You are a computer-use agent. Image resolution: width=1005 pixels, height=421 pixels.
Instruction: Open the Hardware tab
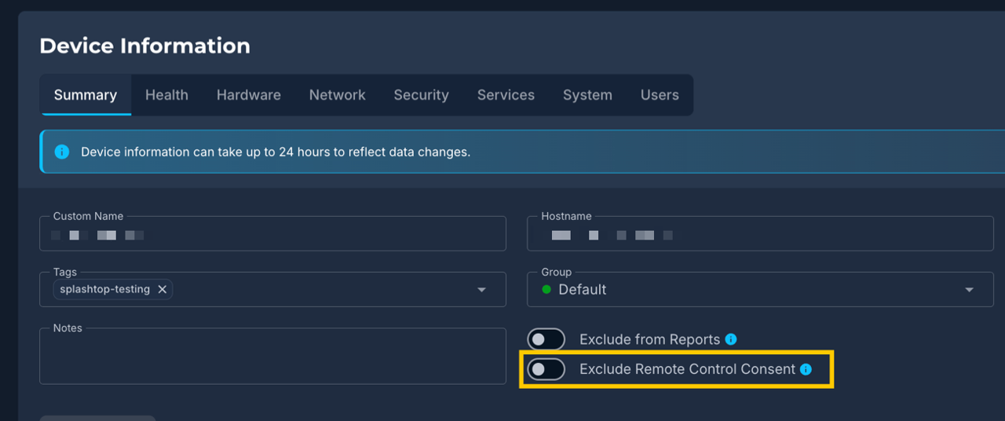tap(249, 95)
